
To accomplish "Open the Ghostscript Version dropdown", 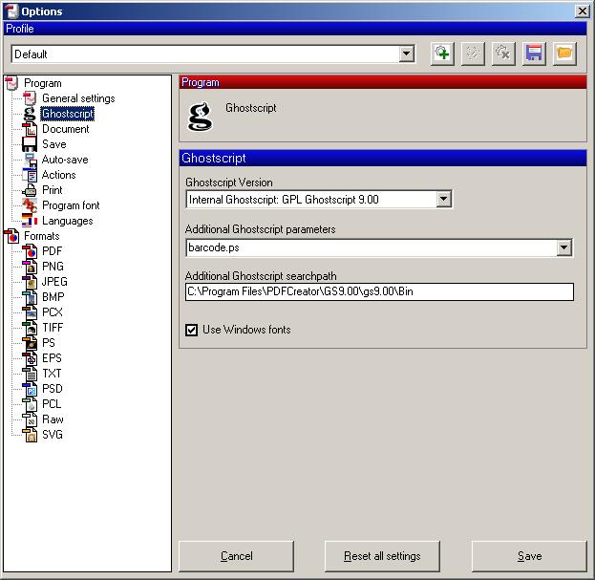I will pyautogui.click(x=443, y=200).
